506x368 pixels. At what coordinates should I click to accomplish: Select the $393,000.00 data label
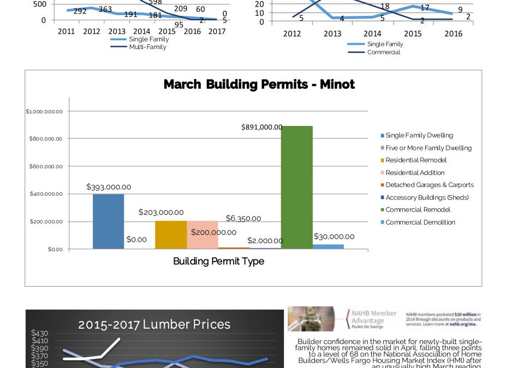[x=109, y=187]
